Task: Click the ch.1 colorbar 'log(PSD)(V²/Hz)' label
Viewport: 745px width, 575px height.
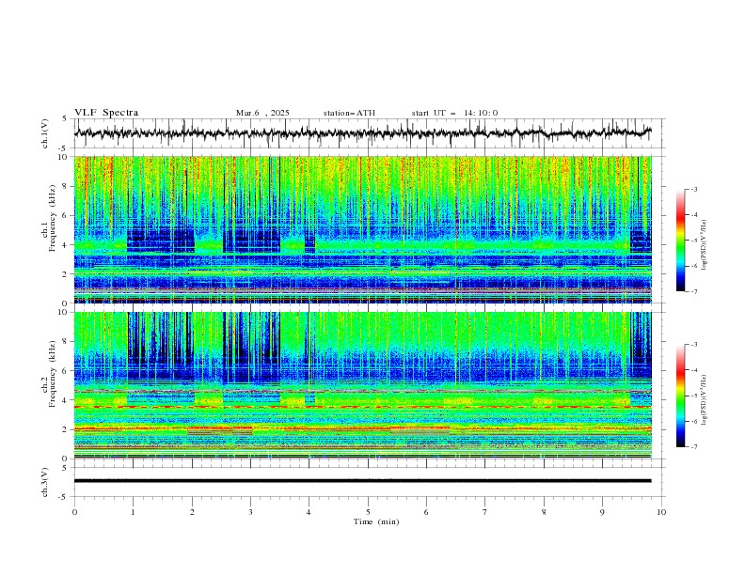Action: (705, 245)
